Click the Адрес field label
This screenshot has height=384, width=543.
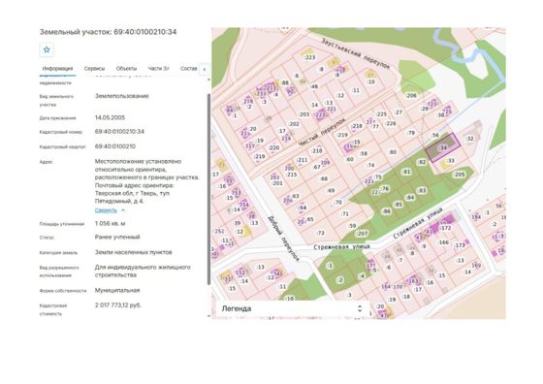(47, 162)
